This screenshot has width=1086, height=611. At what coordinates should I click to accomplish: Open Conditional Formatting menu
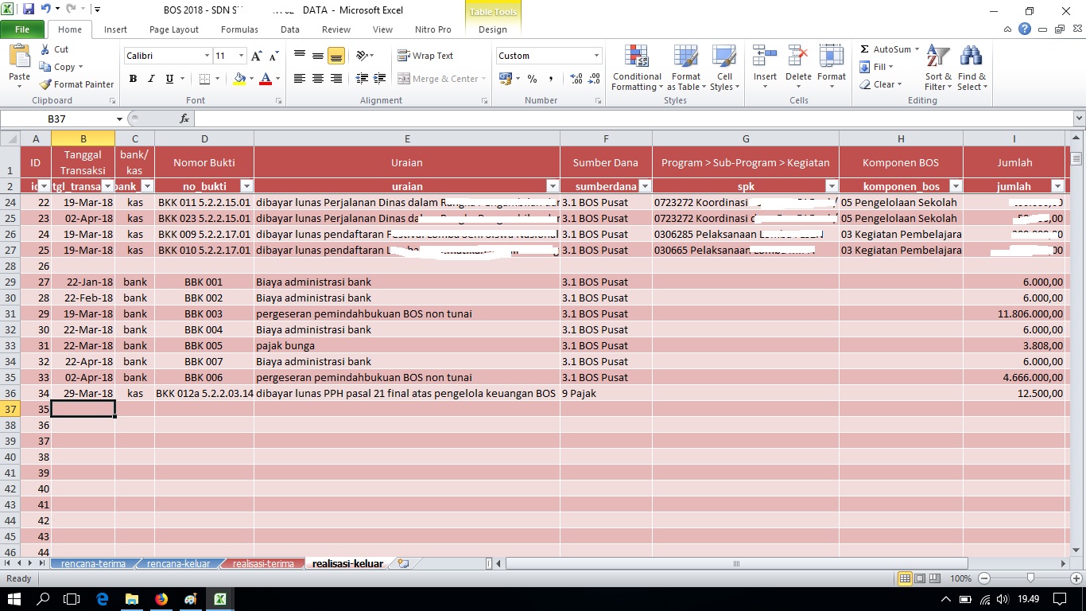click(637, 68)
